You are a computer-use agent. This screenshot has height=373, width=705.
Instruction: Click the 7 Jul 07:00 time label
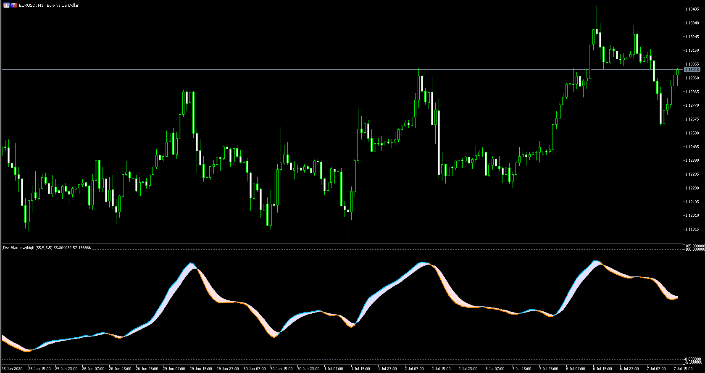point(656,369)
